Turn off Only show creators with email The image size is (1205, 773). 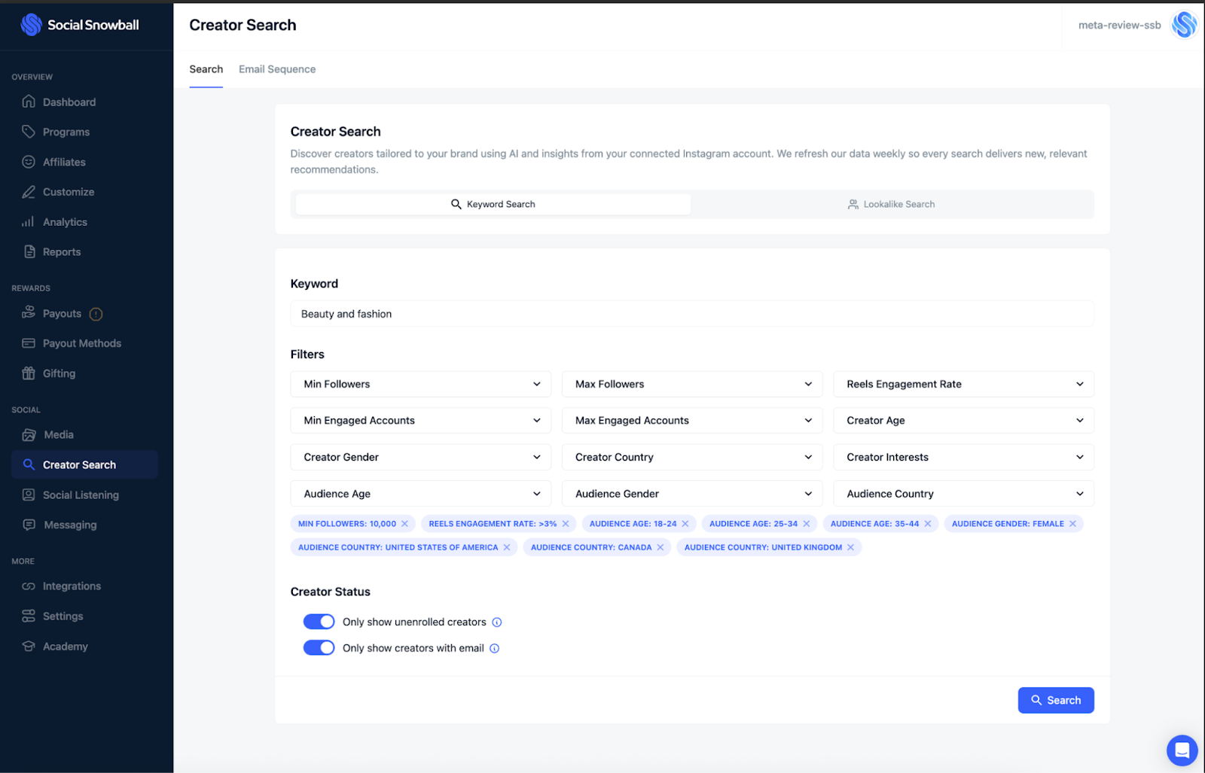pyautogui.click(x=319, y=647)
